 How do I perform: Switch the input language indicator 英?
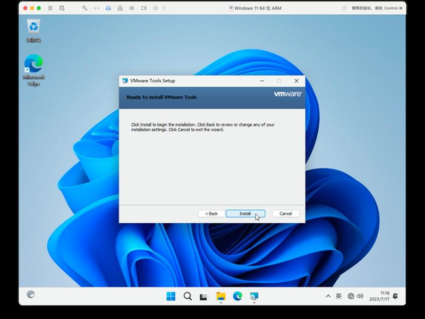(x=338, y=296)
